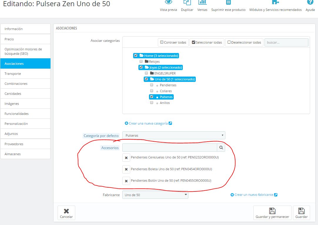Screen dimensions: 318x225
Task: Click the Ayuda help icon
Action: 310,2
